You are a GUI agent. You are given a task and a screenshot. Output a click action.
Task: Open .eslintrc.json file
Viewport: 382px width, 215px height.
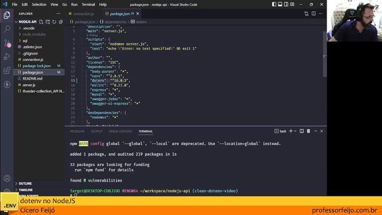tap(32, 47)
